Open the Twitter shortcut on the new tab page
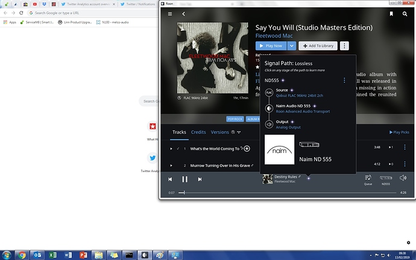 point(153,158)
